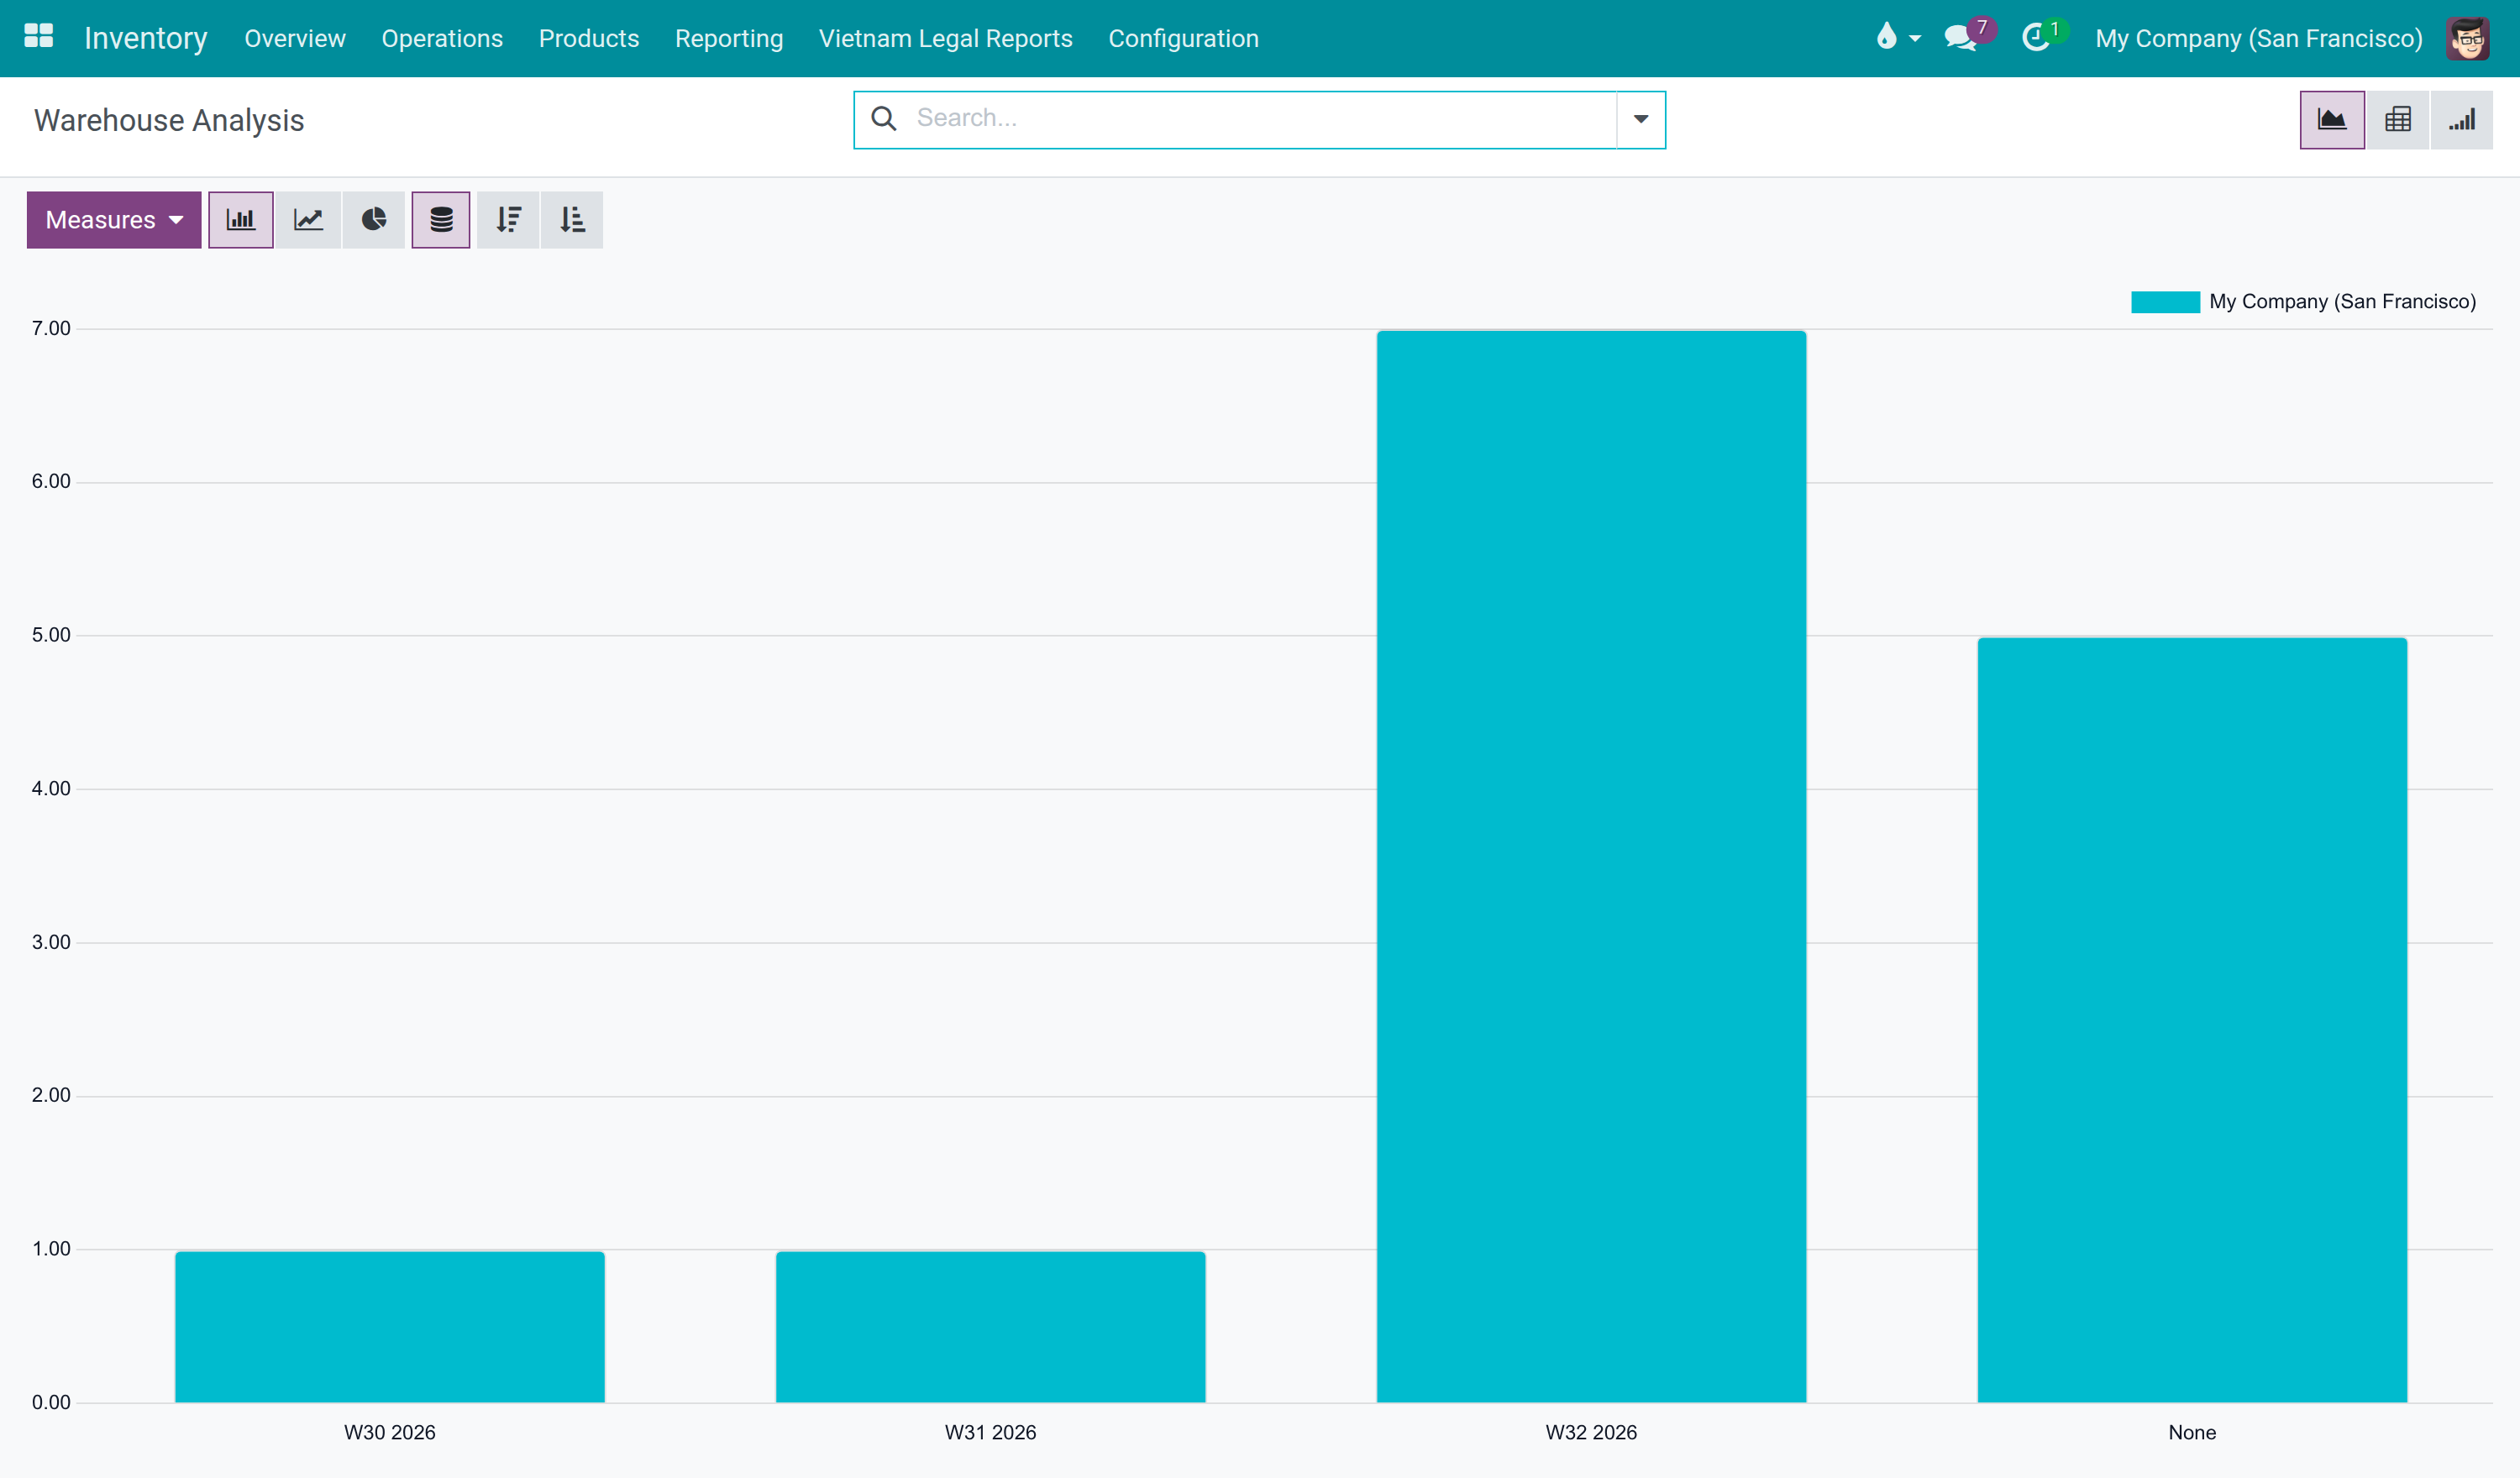The width and height of the screenshot is (2520, 1478).
Task: Switch to graph view
Action: coord(2332,120)
